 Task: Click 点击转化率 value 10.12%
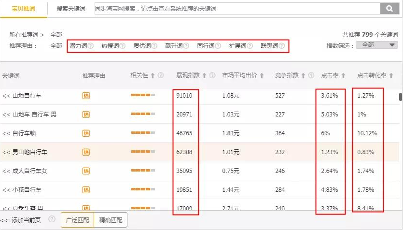(367, 133)
